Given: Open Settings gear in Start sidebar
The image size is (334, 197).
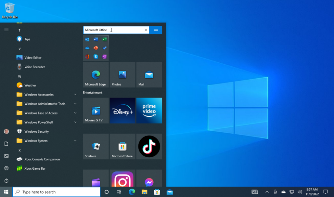Looking at the screenshot, I should (x=6, y=168).
